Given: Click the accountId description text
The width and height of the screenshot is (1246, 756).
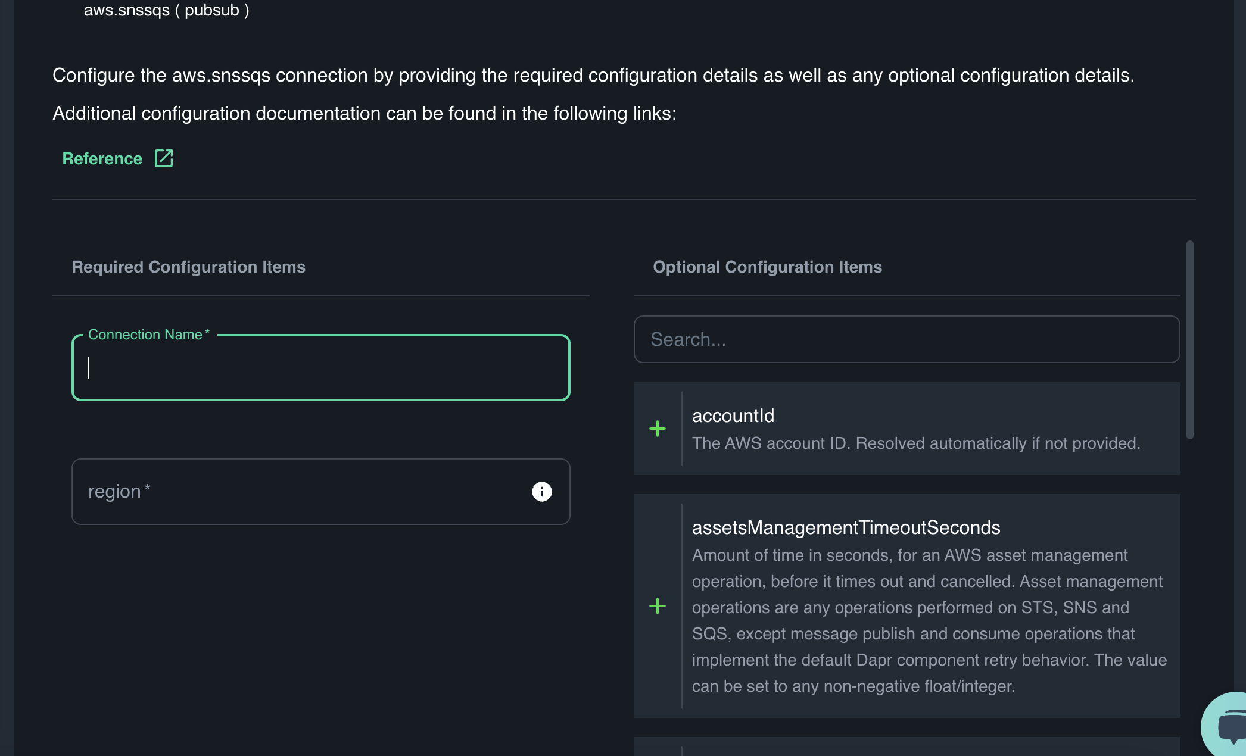Looking at the screenshot, I should (x=916, y=443).
